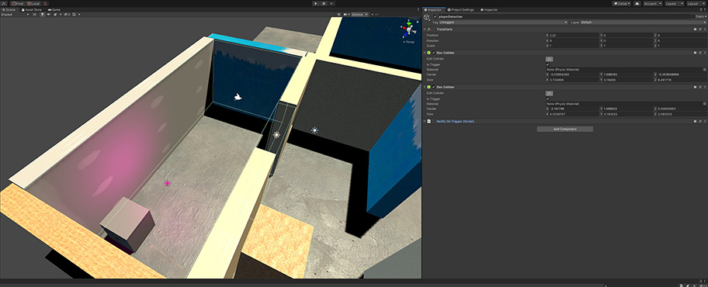Open first Box Collider preset icon
This screenshot has width=708, height=287.
point(700,53)
